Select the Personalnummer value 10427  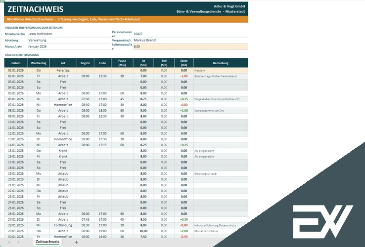click(x=190, y=34)
